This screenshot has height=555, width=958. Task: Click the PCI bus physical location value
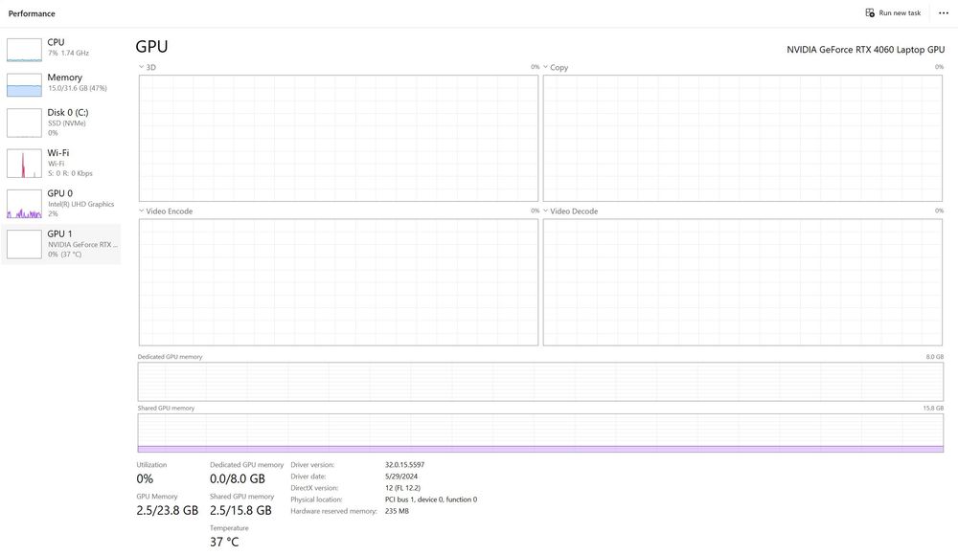tap(431, 499)
